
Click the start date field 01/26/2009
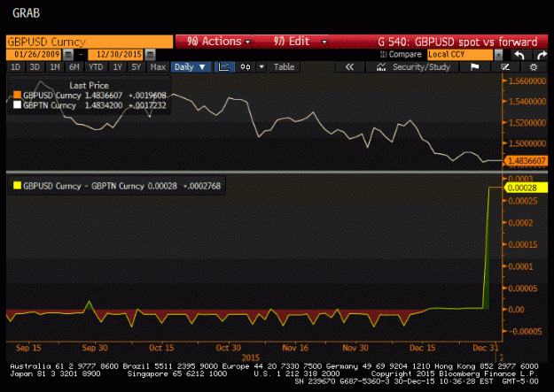point(35,55)
